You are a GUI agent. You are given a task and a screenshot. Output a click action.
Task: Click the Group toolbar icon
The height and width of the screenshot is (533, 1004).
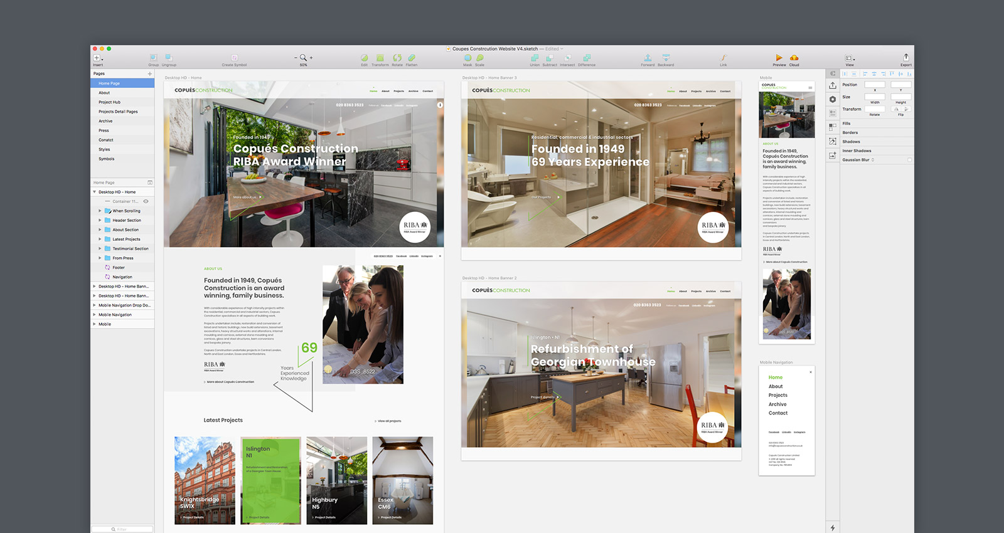[x=153, y=58]
